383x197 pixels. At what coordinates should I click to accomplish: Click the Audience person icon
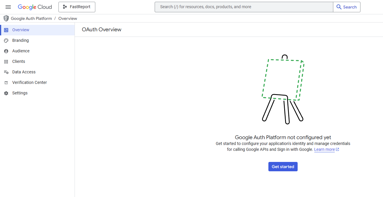point(6,51)
